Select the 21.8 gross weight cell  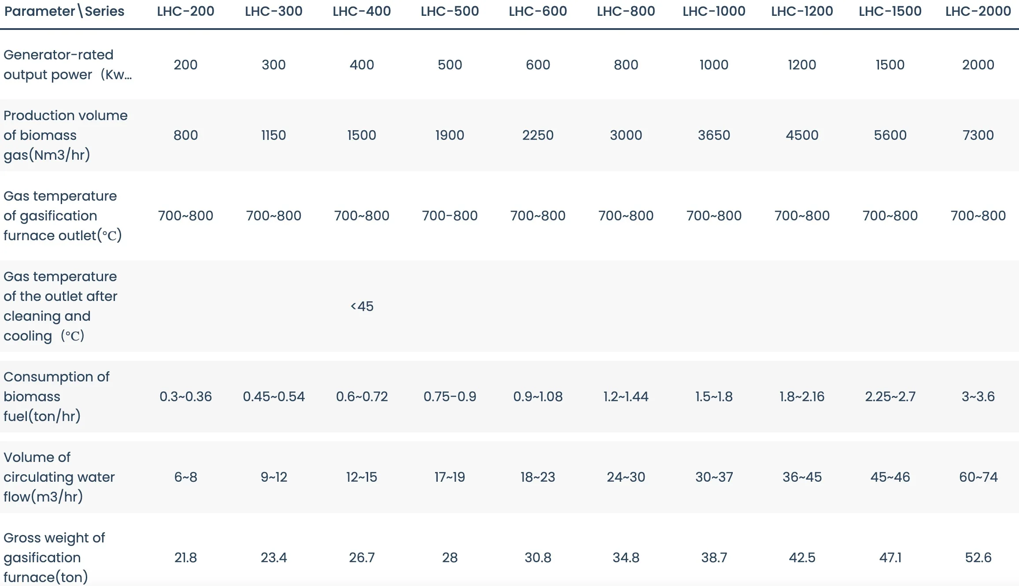pos(185,557)
